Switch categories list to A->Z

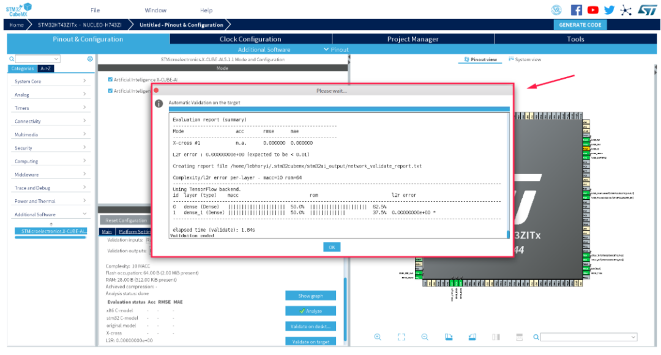(45, 68)
